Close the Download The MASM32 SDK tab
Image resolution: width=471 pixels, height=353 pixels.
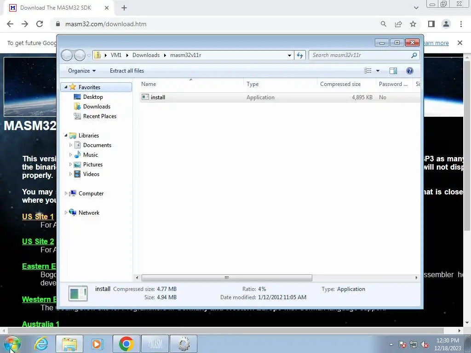click(x=106, y=8)
